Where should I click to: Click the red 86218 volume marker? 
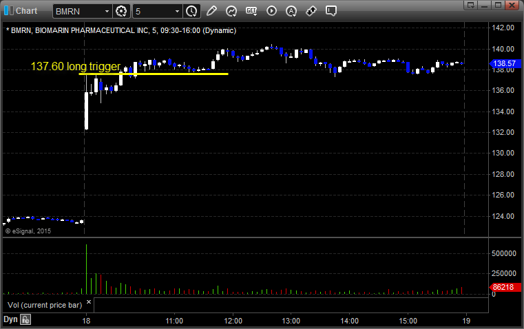pyautogui.click(x=505, y=287)
